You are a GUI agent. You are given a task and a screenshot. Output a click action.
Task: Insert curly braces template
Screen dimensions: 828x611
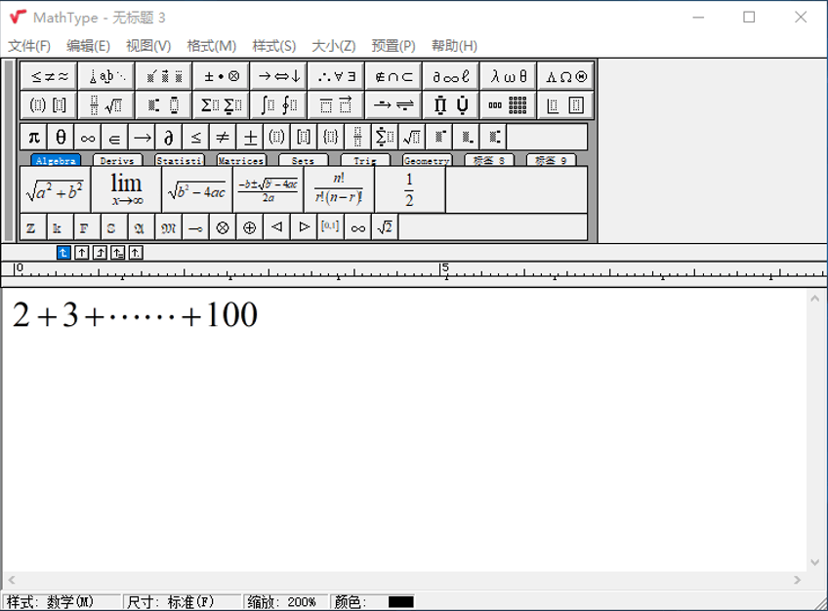tap(331, 138)
